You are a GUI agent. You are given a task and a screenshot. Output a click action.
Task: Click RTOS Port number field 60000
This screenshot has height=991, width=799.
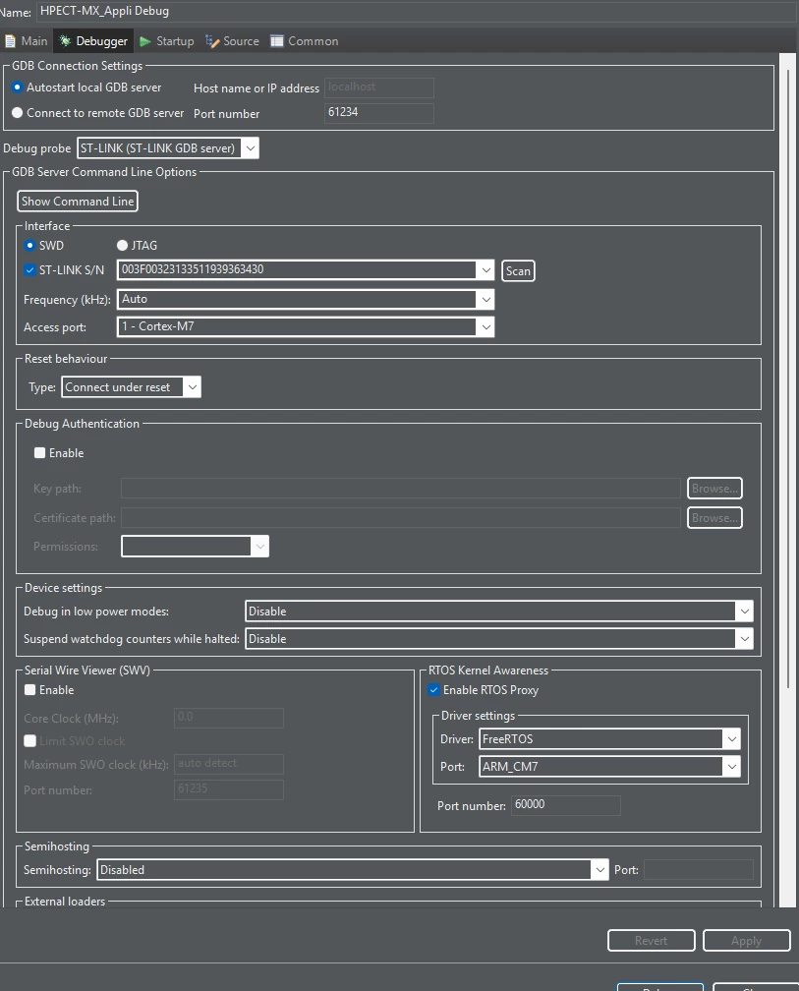[565, 805]
